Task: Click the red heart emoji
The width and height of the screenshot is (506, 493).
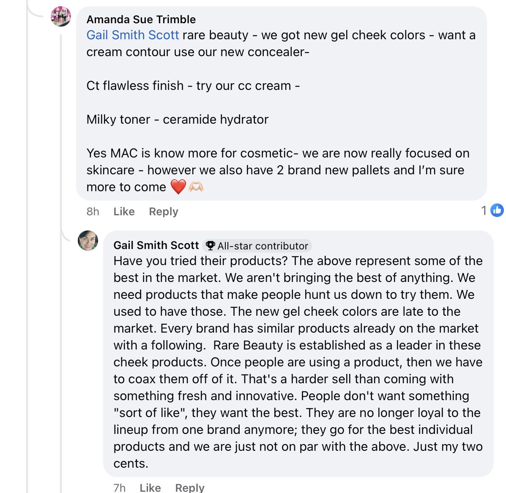Action: point(178,187)
